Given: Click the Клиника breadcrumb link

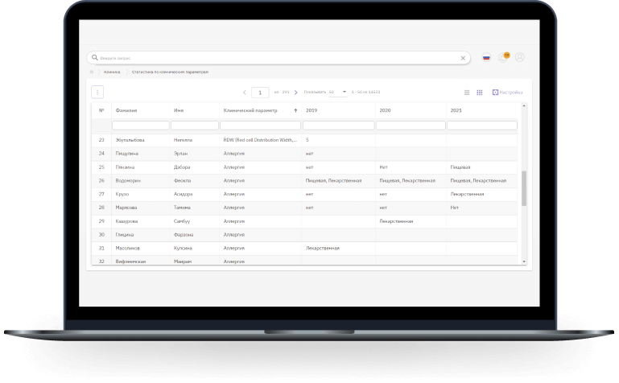Looking at the screenshot, I should (x=112, y=72).
